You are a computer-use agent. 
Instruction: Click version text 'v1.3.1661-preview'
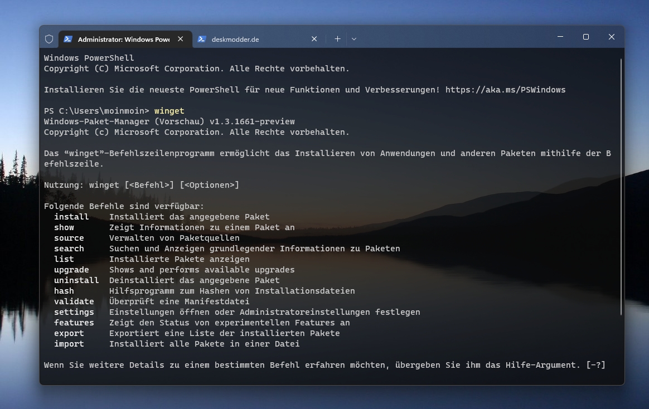[252, 121]
